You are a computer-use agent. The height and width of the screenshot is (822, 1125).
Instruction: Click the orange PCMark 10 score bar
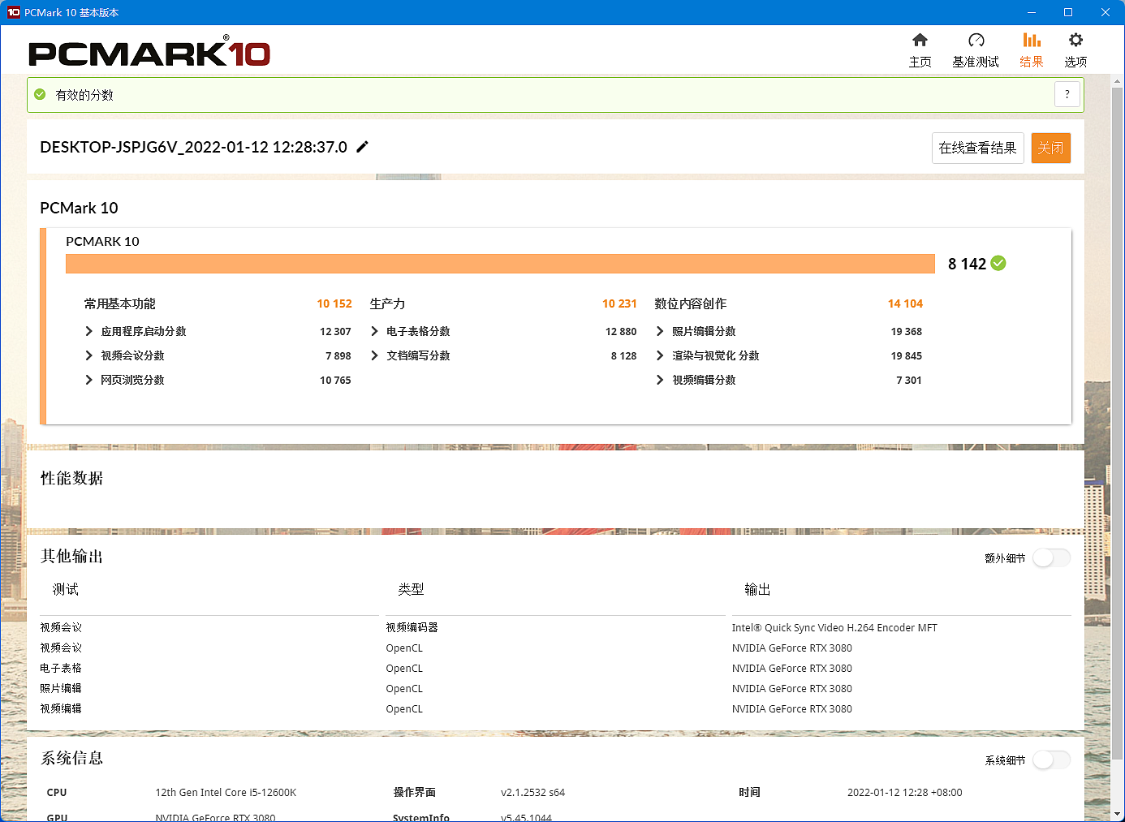click(500, 264)
